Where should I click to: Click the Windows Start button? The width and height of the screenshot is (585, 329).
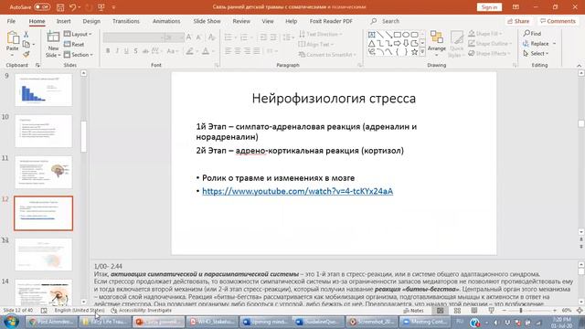[x=11, y=322]
